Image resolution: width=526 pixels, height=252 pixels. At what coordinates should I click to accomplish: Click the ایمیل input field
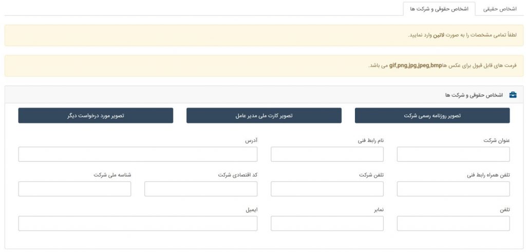click(x=138, y=223)
